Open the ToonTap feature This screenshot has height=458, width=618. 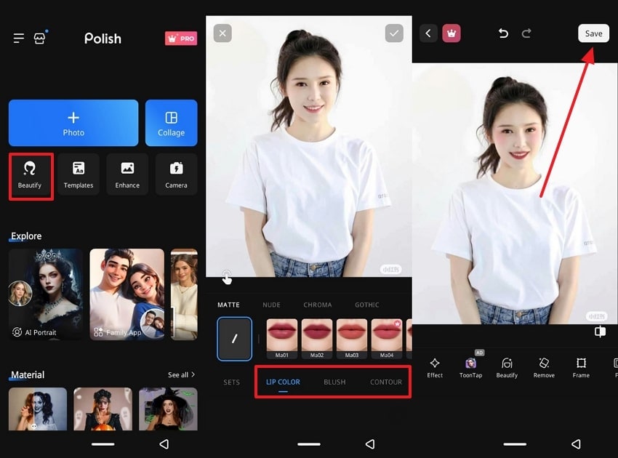[x=471, y=367]
